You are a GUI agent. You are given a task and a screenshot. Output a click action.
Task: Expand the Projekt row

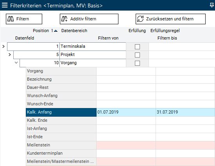click(10, 55)
